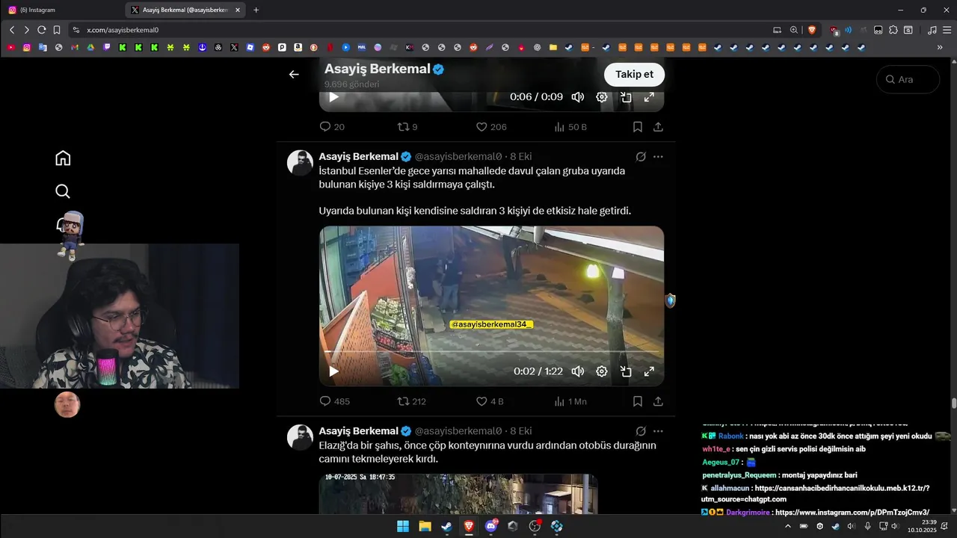The height and width of the screenshot is (538, 957).
Task: Bookmark this page via the toolbar bookmark icon
Action: tap(55, 30)
